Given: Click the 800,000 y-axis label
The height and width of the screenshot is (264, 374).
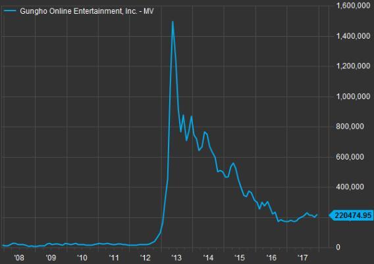Looking at the screenshot, I should (350, 126).
